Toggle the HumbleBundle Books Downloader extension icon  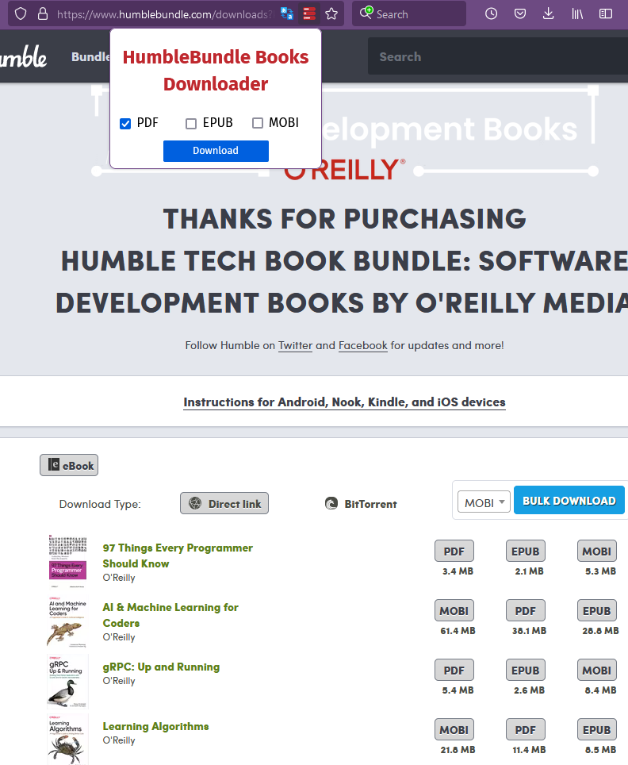pyautogui.click(x=309, y=13)
